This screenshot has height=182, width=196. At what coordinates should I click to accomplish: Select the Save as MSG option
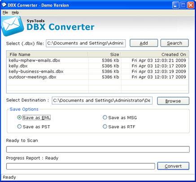[x=120, y=118]
